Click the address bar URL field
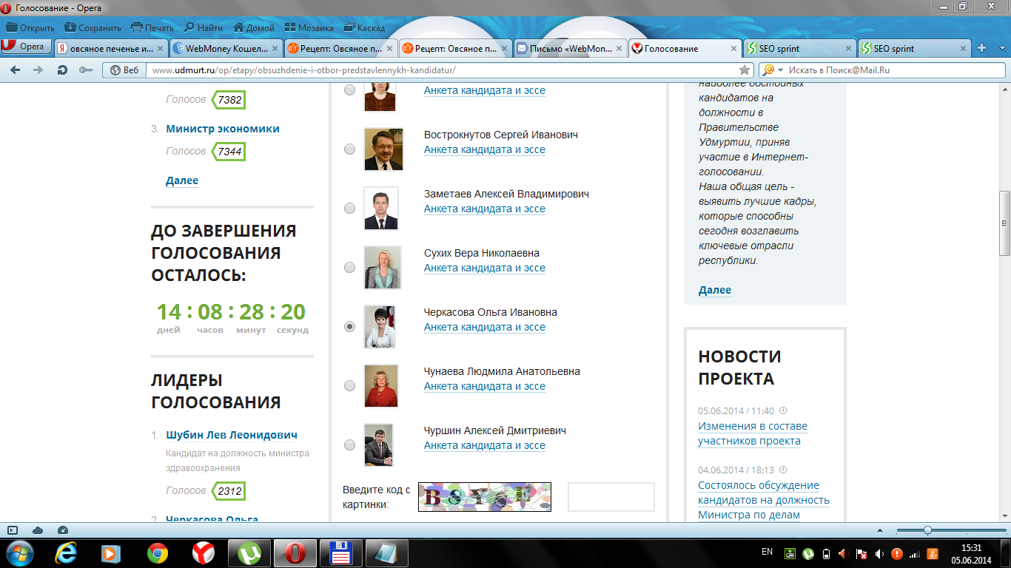 pos(443,70)
